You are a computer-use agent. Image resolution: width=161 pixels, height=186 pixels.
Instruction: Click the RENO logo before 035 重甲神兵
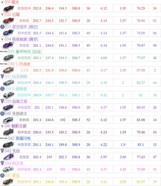coord(4,52)
